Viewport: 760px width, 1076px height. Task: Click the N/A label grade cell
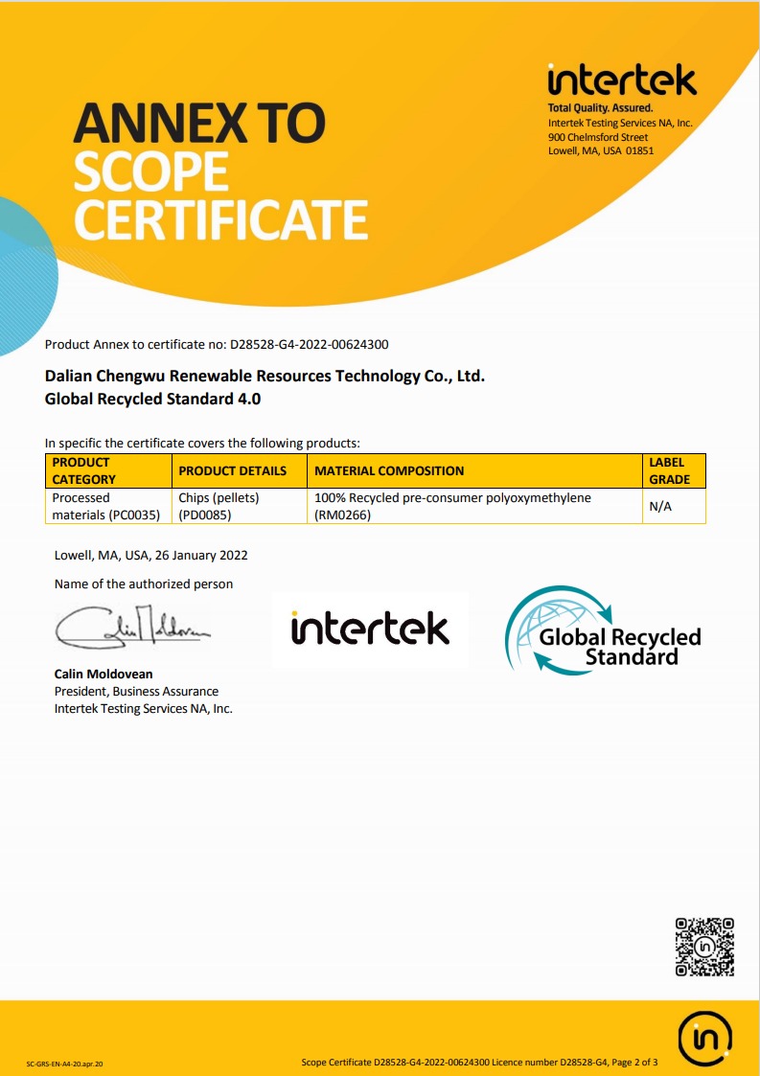(674, 507)
